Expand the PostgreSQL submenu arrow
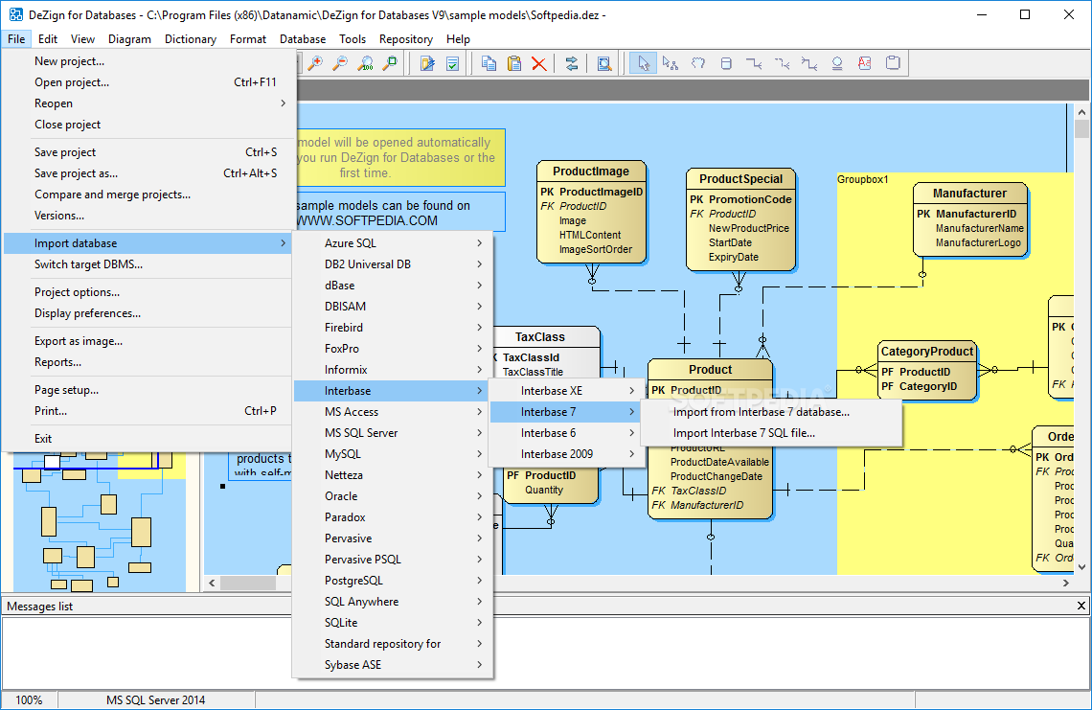 tap(480, 581)
